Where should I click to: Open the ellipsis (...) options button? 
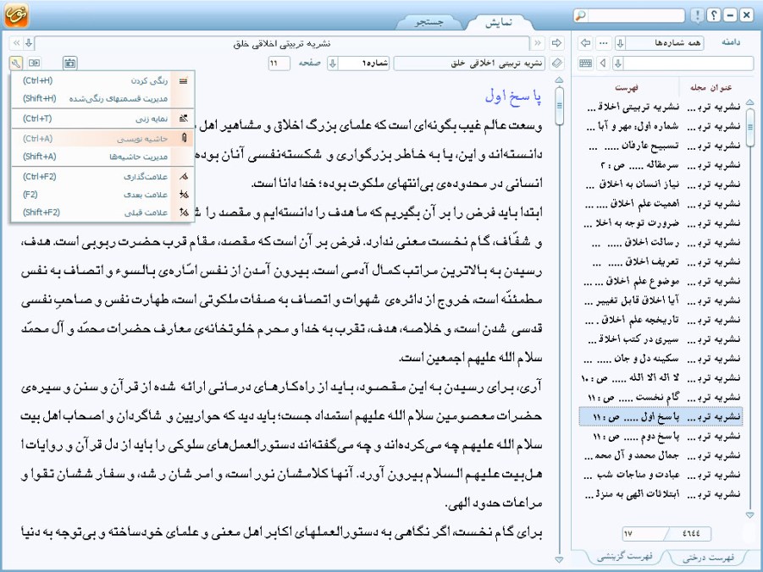pos(604,43)
